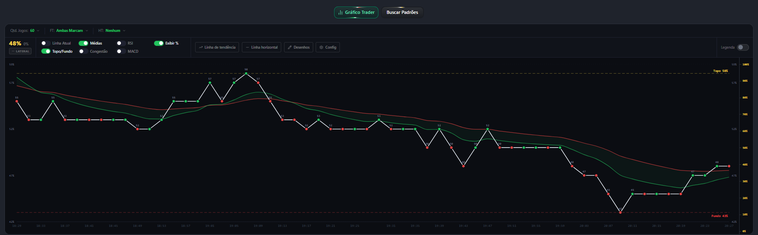Disable the Topo/Fundo toggle
This screenshot has width=758, height=235.
[46, 51]
